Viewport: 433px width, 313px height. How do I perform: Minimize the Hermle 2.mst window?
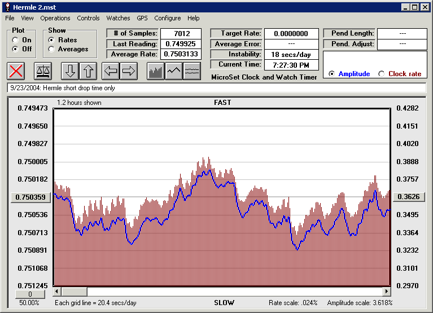click(405, 7)
